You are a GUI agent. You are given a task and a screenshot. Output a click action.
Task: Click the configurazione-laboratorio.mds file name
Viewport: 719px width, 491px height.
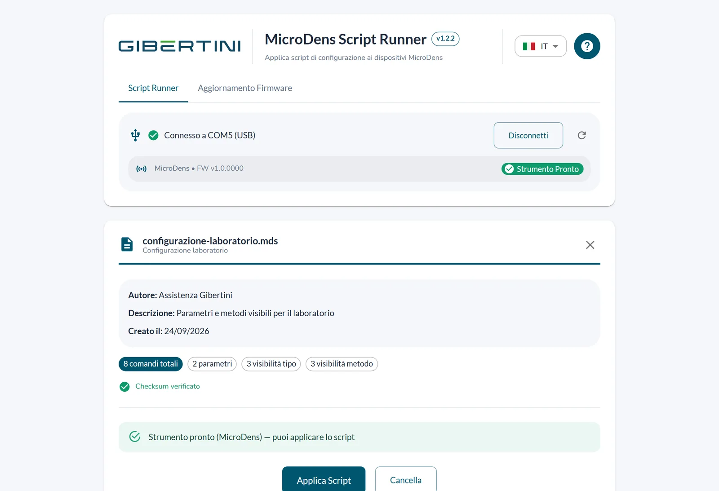click(210, 241)
